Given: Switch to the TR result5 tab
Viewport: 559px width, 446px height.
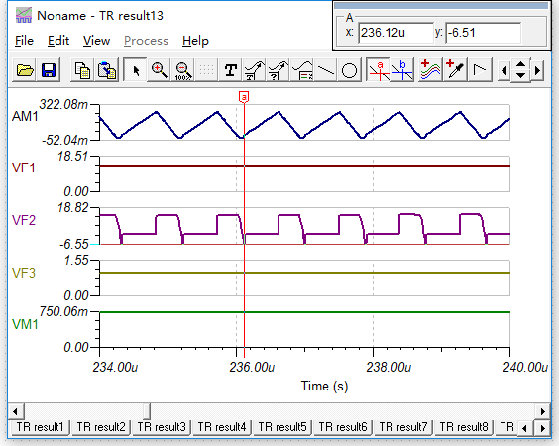Looking at the screenshot, I should point(282,427).
